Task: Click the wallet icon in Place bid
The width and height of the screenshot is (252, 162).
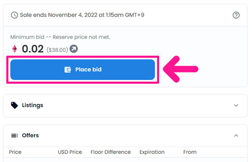Action: (68, 70)
